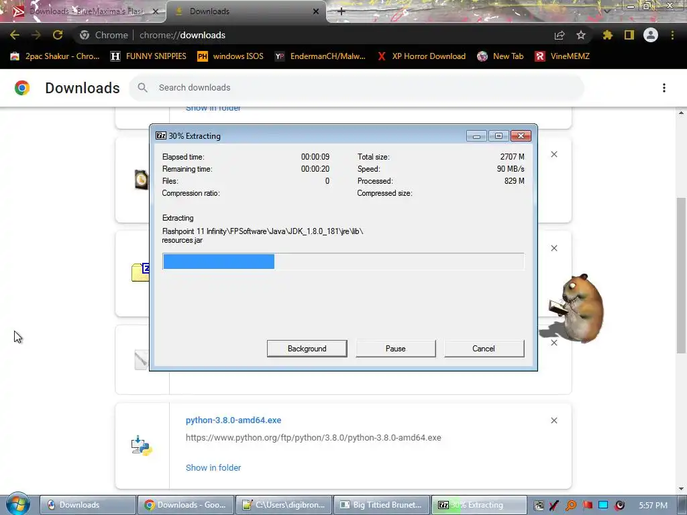
Task: Reload the chrome://downloads page
Action: click(x=58, y=35)
